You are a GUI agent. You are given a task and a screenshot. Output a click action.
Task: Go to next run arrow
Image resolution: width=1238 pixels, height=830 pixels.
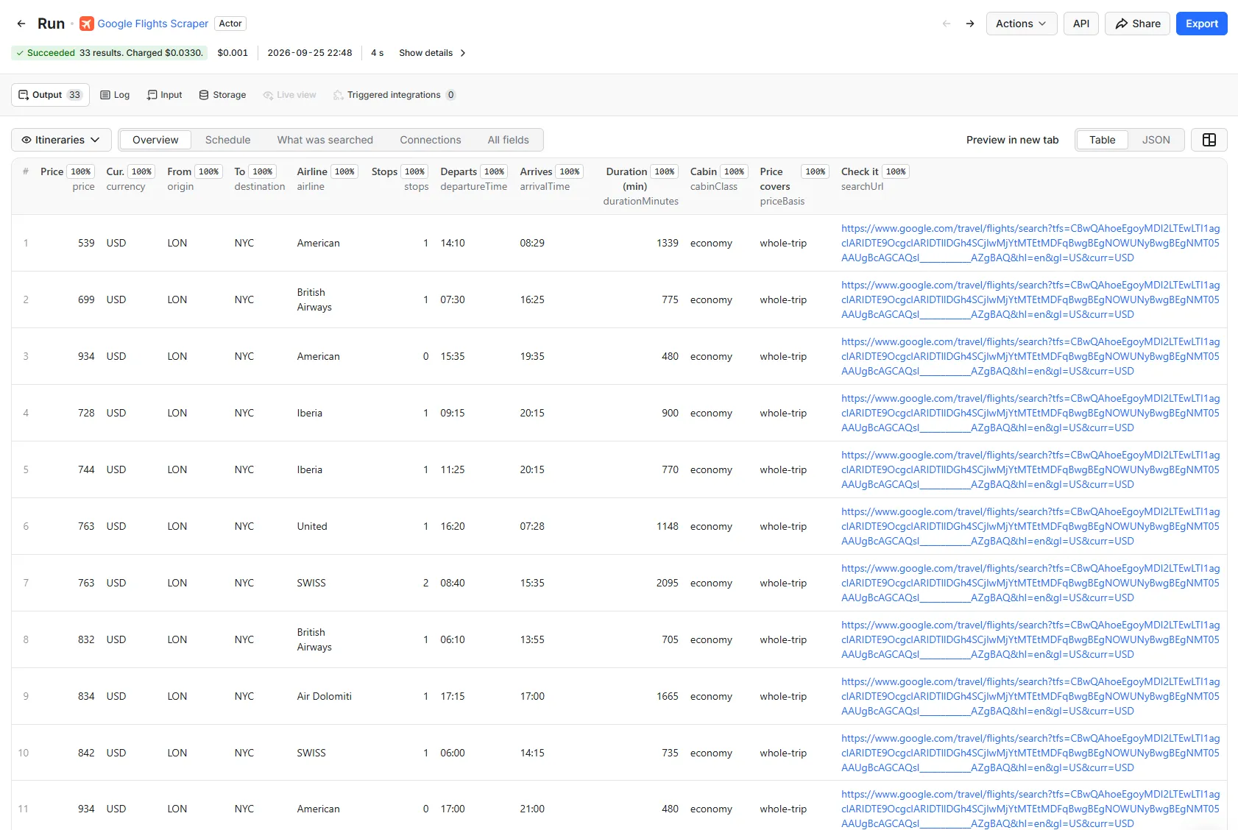(x=970, y=24)
